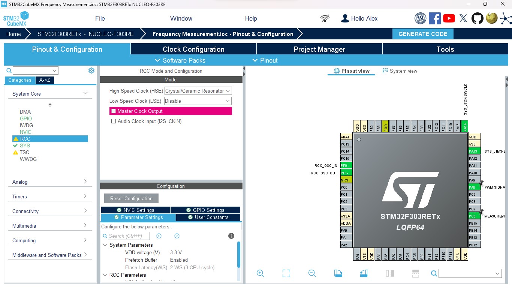Collapse the System Parameters group
The width and height of the screenshot is (512, 288).
(105, 245)
